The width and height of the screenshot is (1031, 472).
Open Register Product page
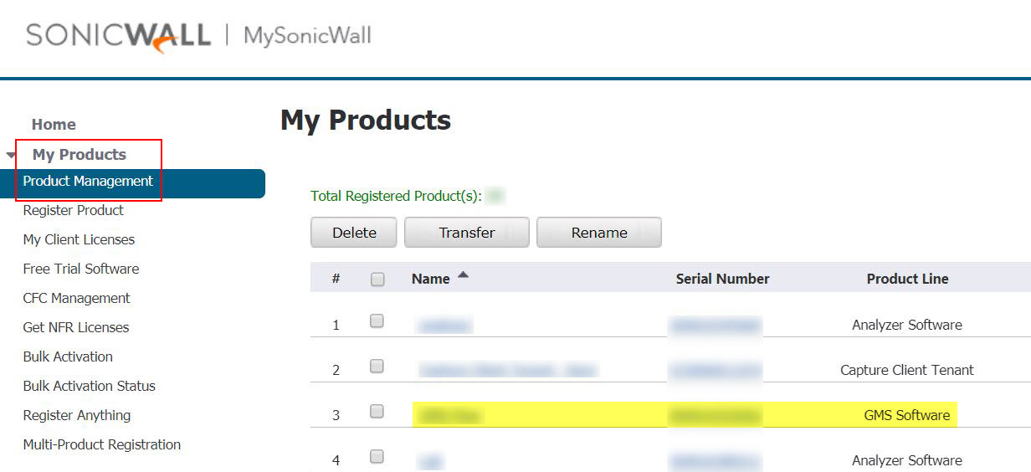pyautogui.click(x=74, y=211)
